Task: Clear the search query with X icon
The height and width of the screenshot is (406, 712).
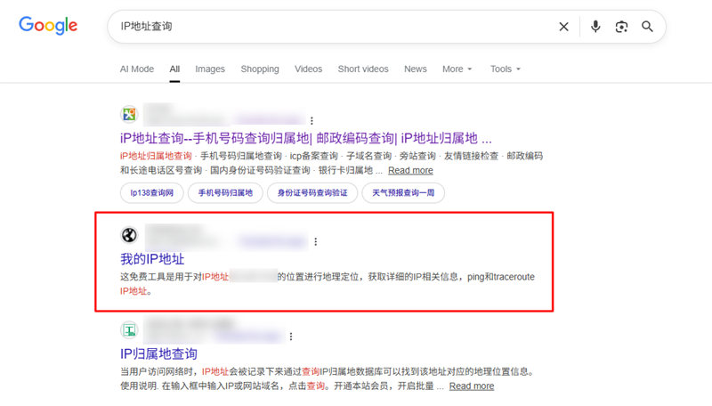Action: (x=563, y=27)
